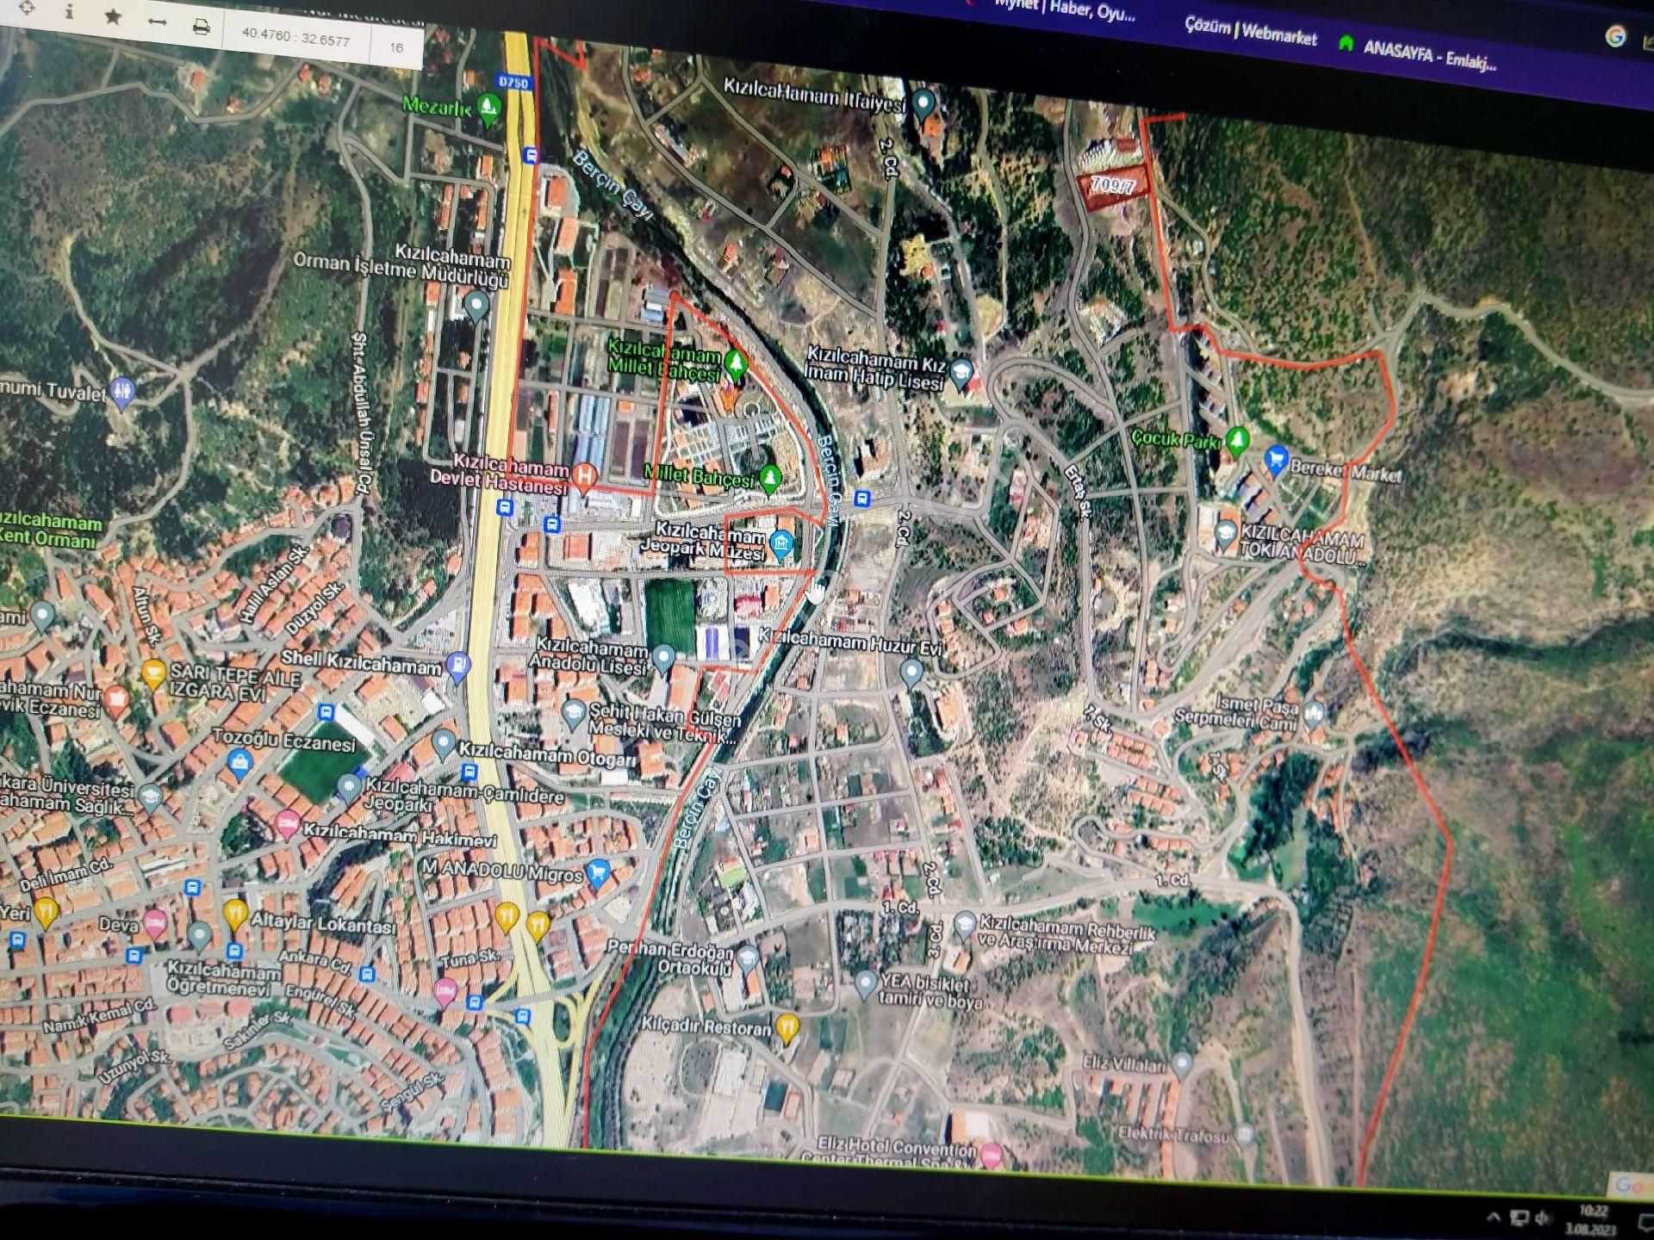Click the Kızılcahamam Anadolu Lisesi marker

662,659
